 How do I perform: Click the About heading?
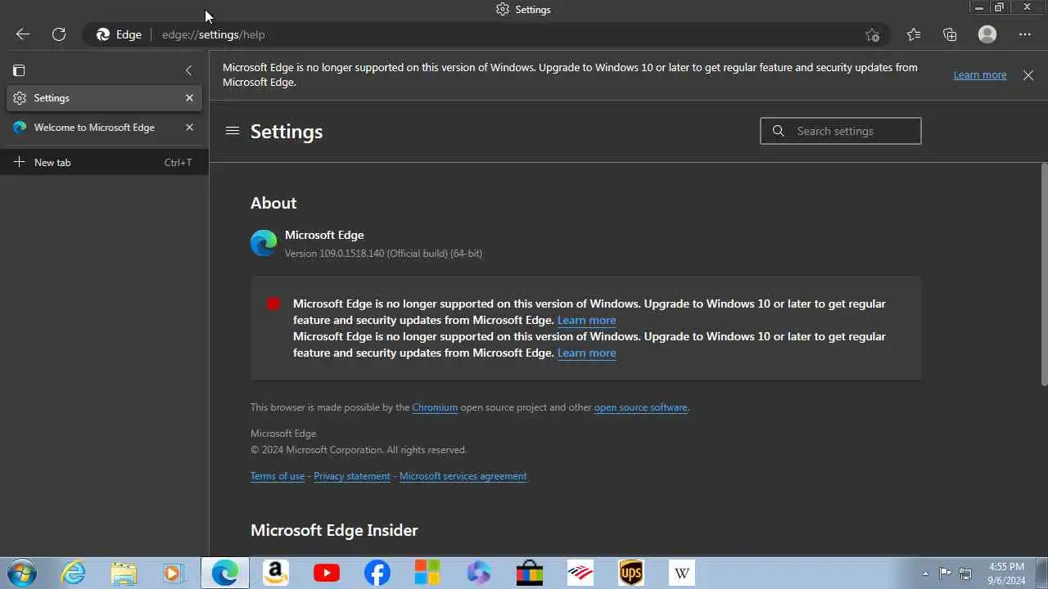pos(273,203)
